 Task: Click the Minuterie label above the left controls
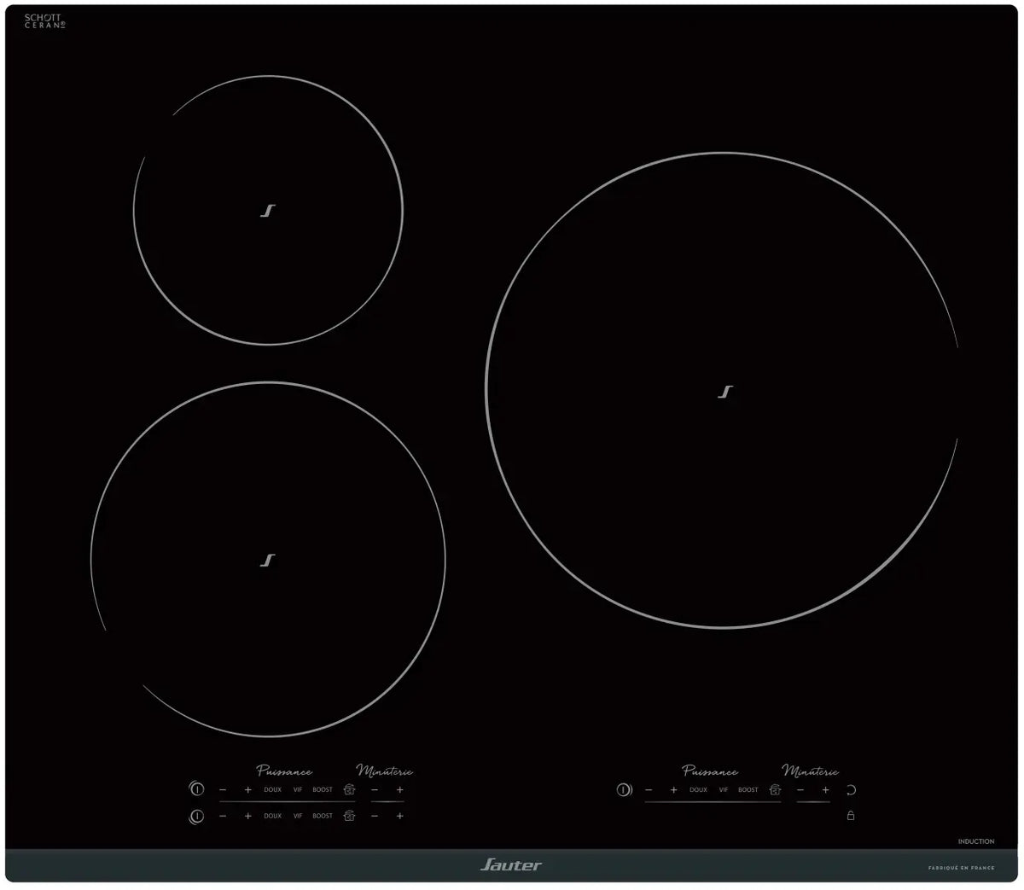pyautogui.click(x=384, y=771)
